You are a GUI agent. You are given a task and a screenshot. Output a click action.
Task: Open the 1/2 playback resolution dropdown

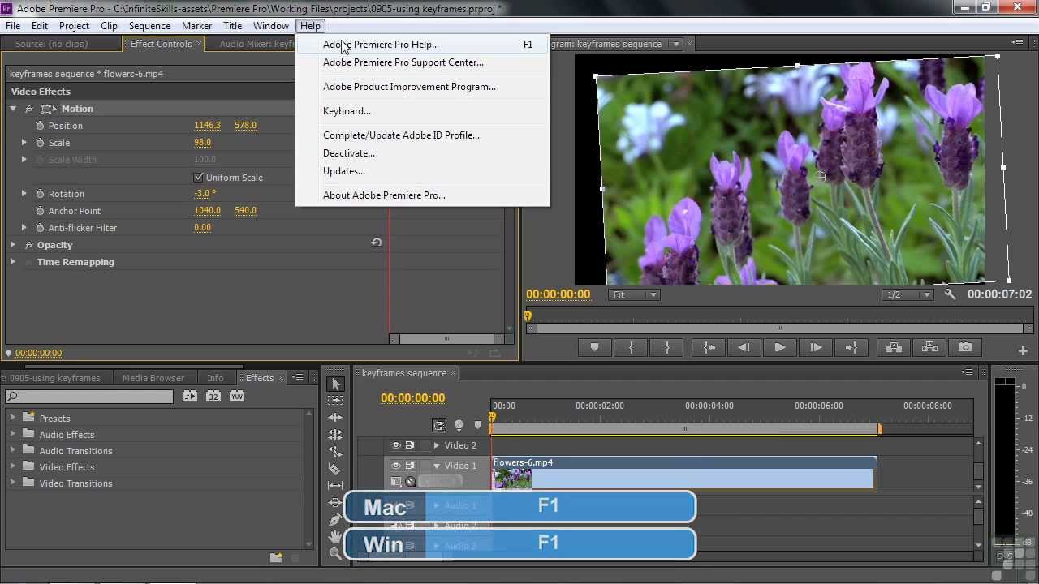tap(908, 294)
